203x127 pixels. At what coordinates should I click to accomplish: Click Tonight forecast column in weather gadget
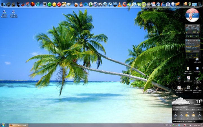(x=175, y=114)
